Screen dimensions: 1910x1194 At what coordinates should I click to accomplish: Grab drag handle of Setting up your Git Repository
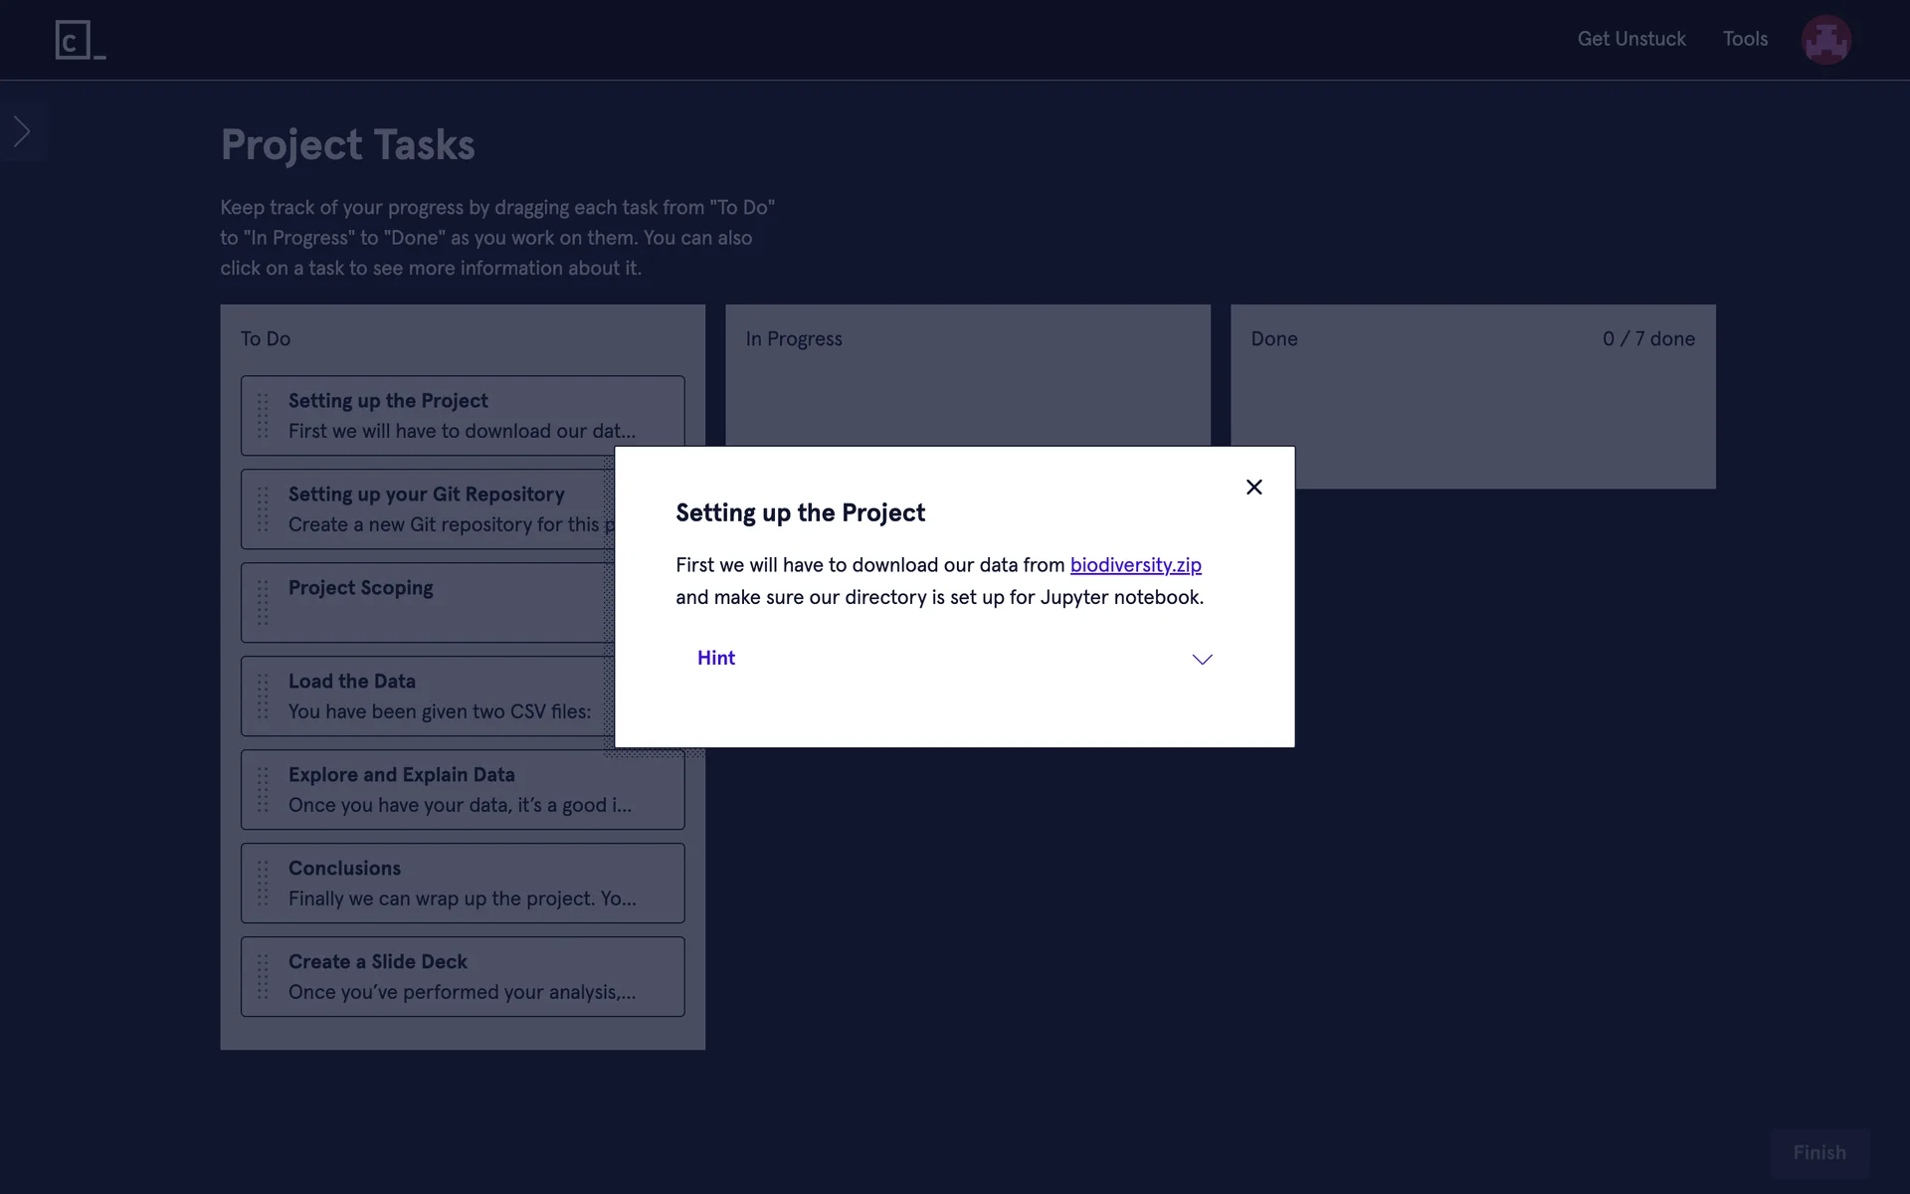click(263, 509)
